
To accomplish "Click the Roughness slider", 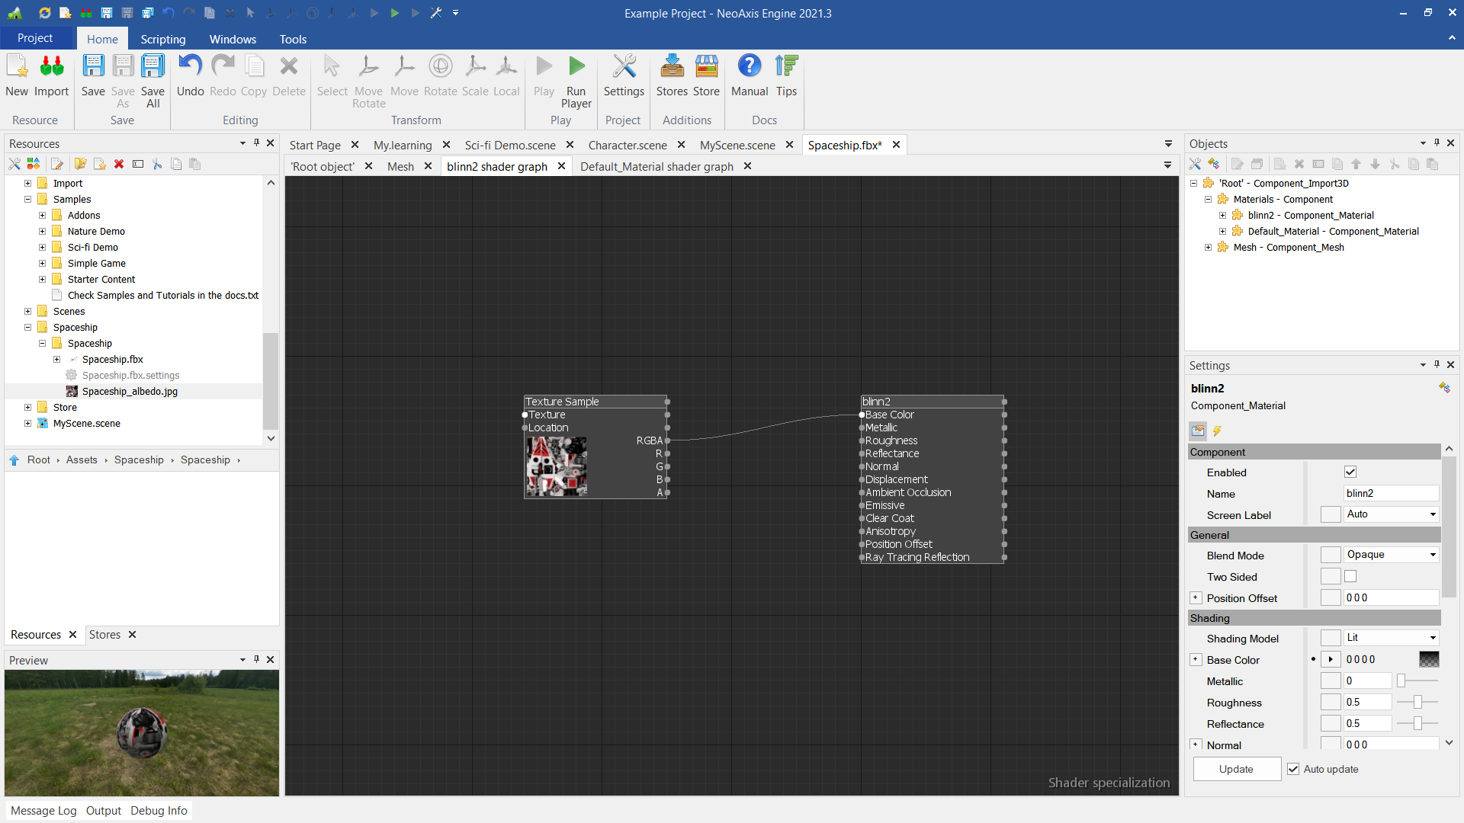I will click(x=1417, y=702).
